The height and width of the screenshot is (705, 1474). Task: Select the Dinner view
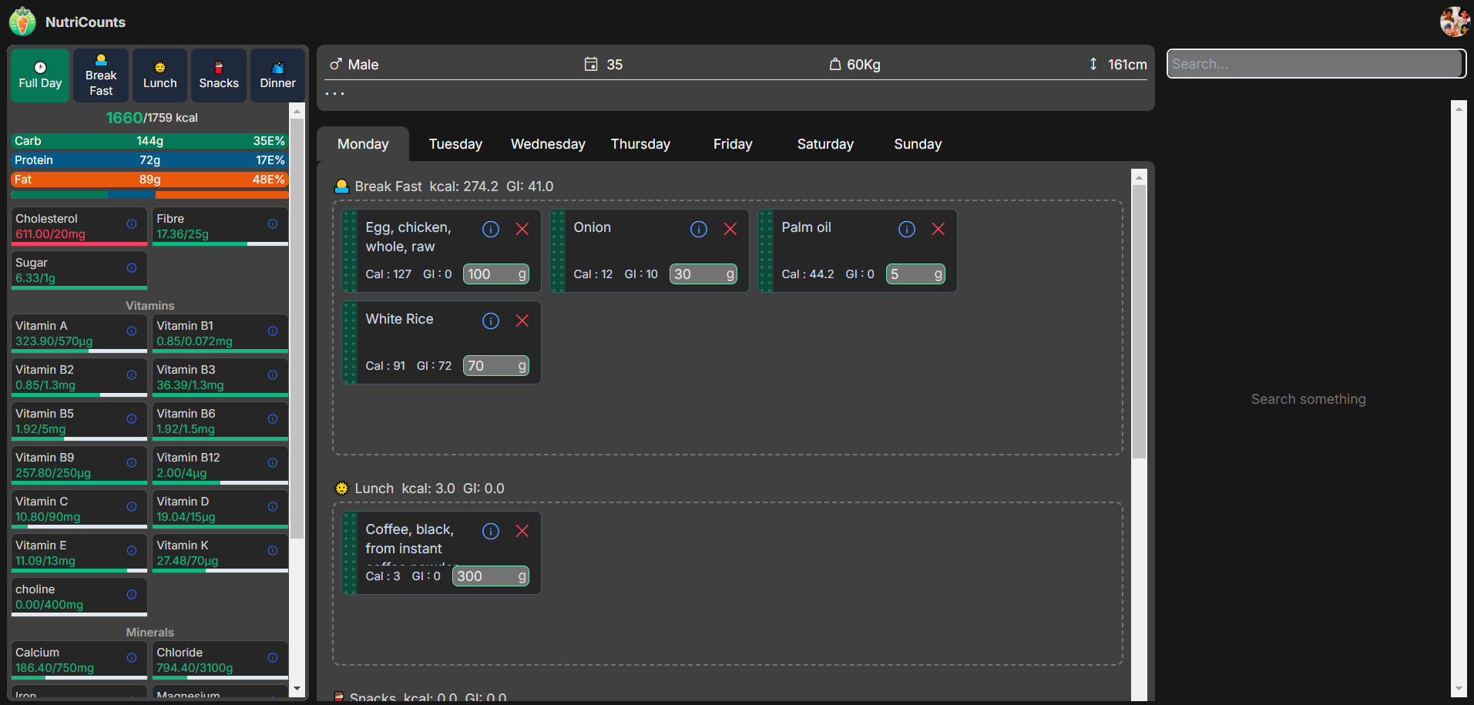click(x=277, y=76)
